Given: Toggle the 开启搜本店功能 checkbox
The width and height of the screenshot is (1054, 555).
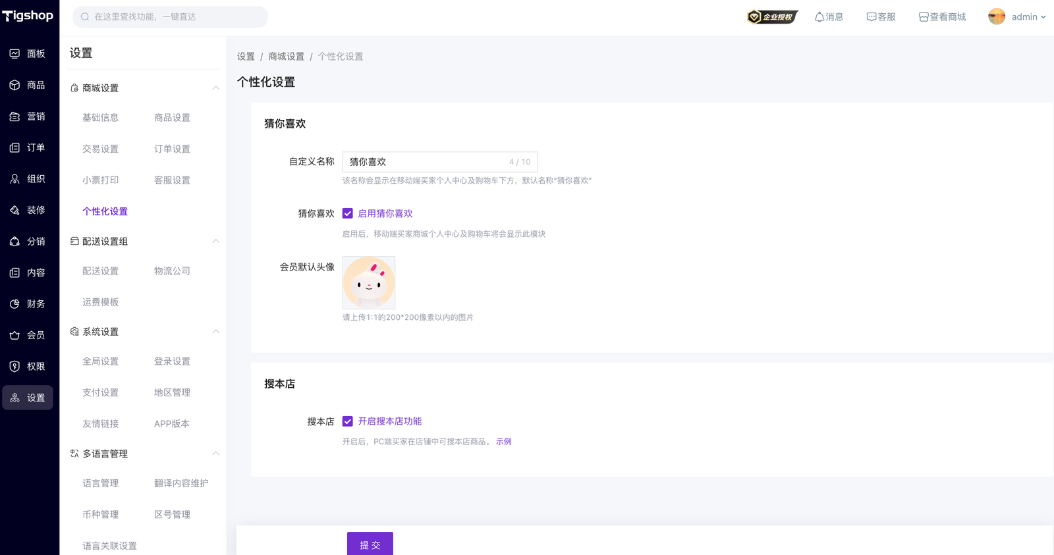Looking at the screenshot, I should pyautogui.click(x=348, y=421).
